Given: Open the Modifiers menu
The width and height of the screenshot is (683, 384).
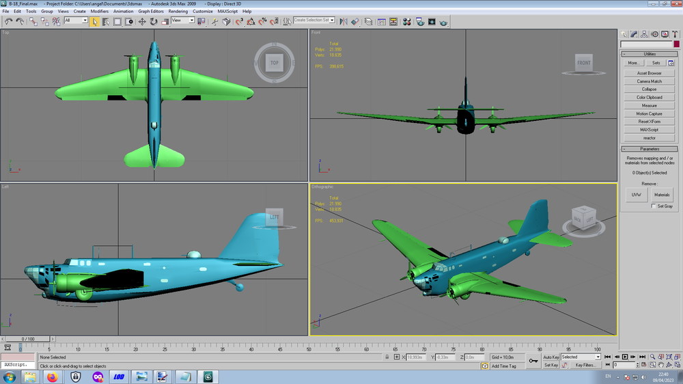Looking at the screenshot, I should coord(99,12).
